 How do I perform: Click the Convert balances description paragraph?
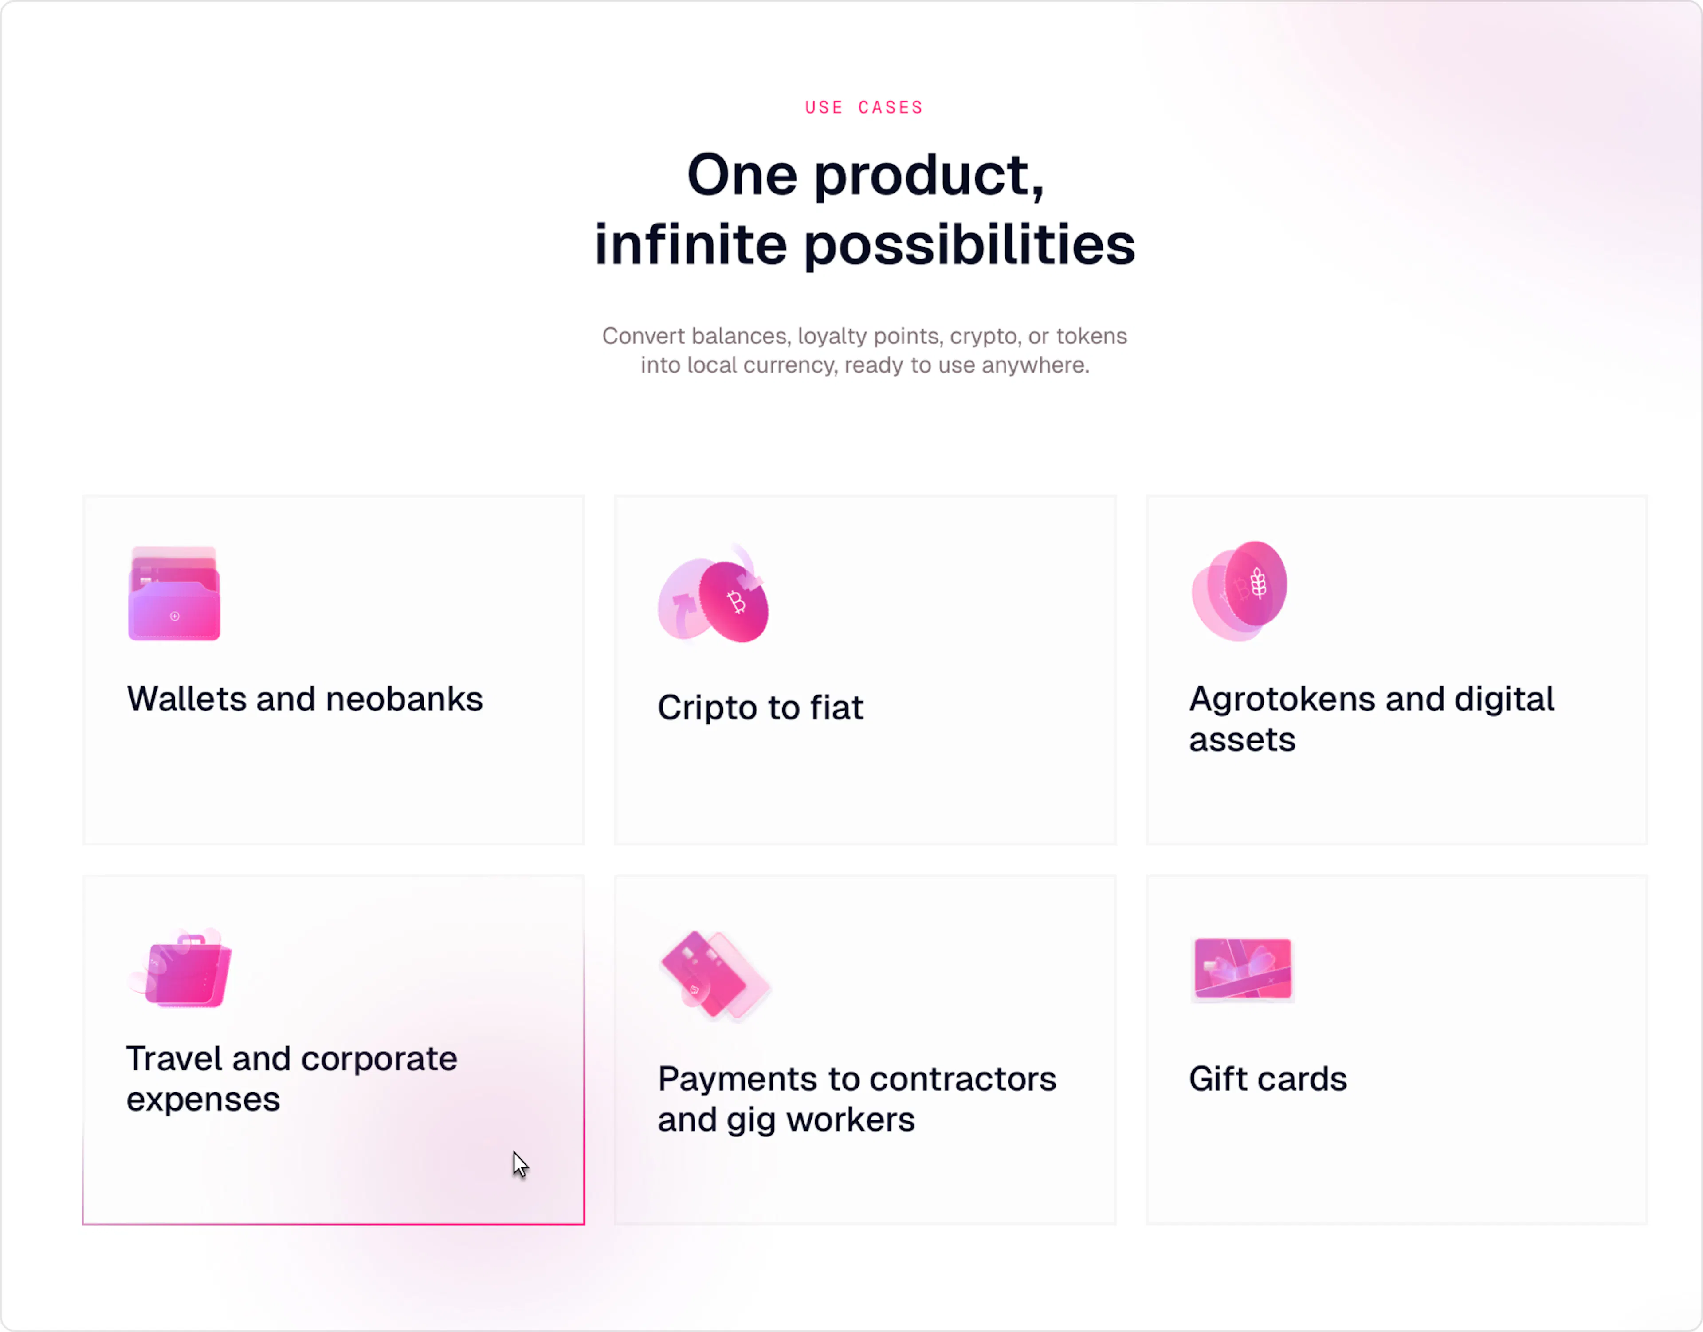(x=864, y=350)
